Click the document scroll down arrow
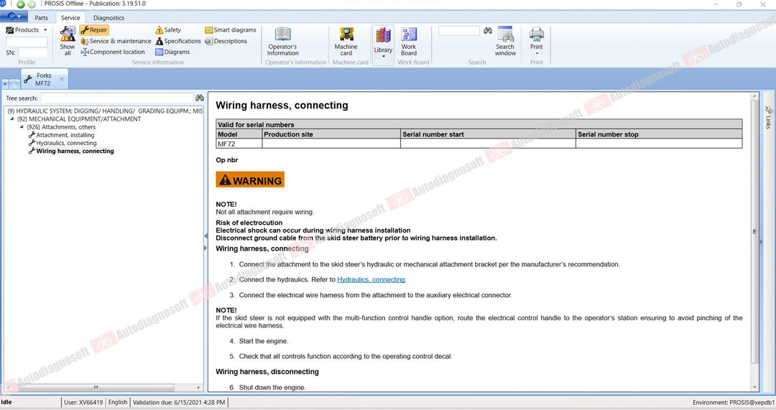 [754, 387]
